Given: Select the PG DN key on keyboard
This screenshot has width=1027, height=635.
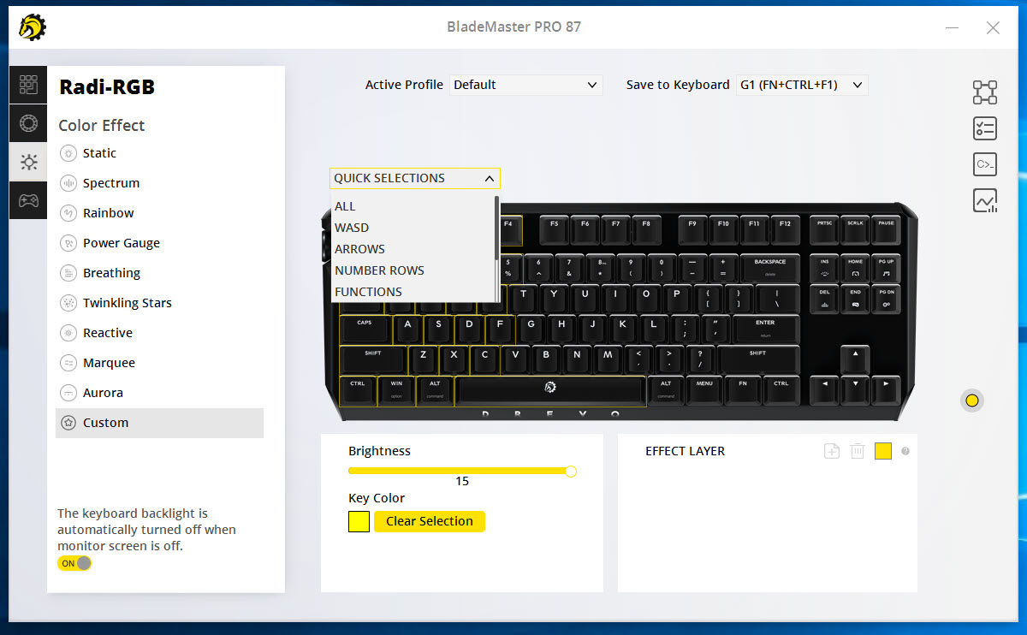Looking at the screenshot, I should coord(886,298).
